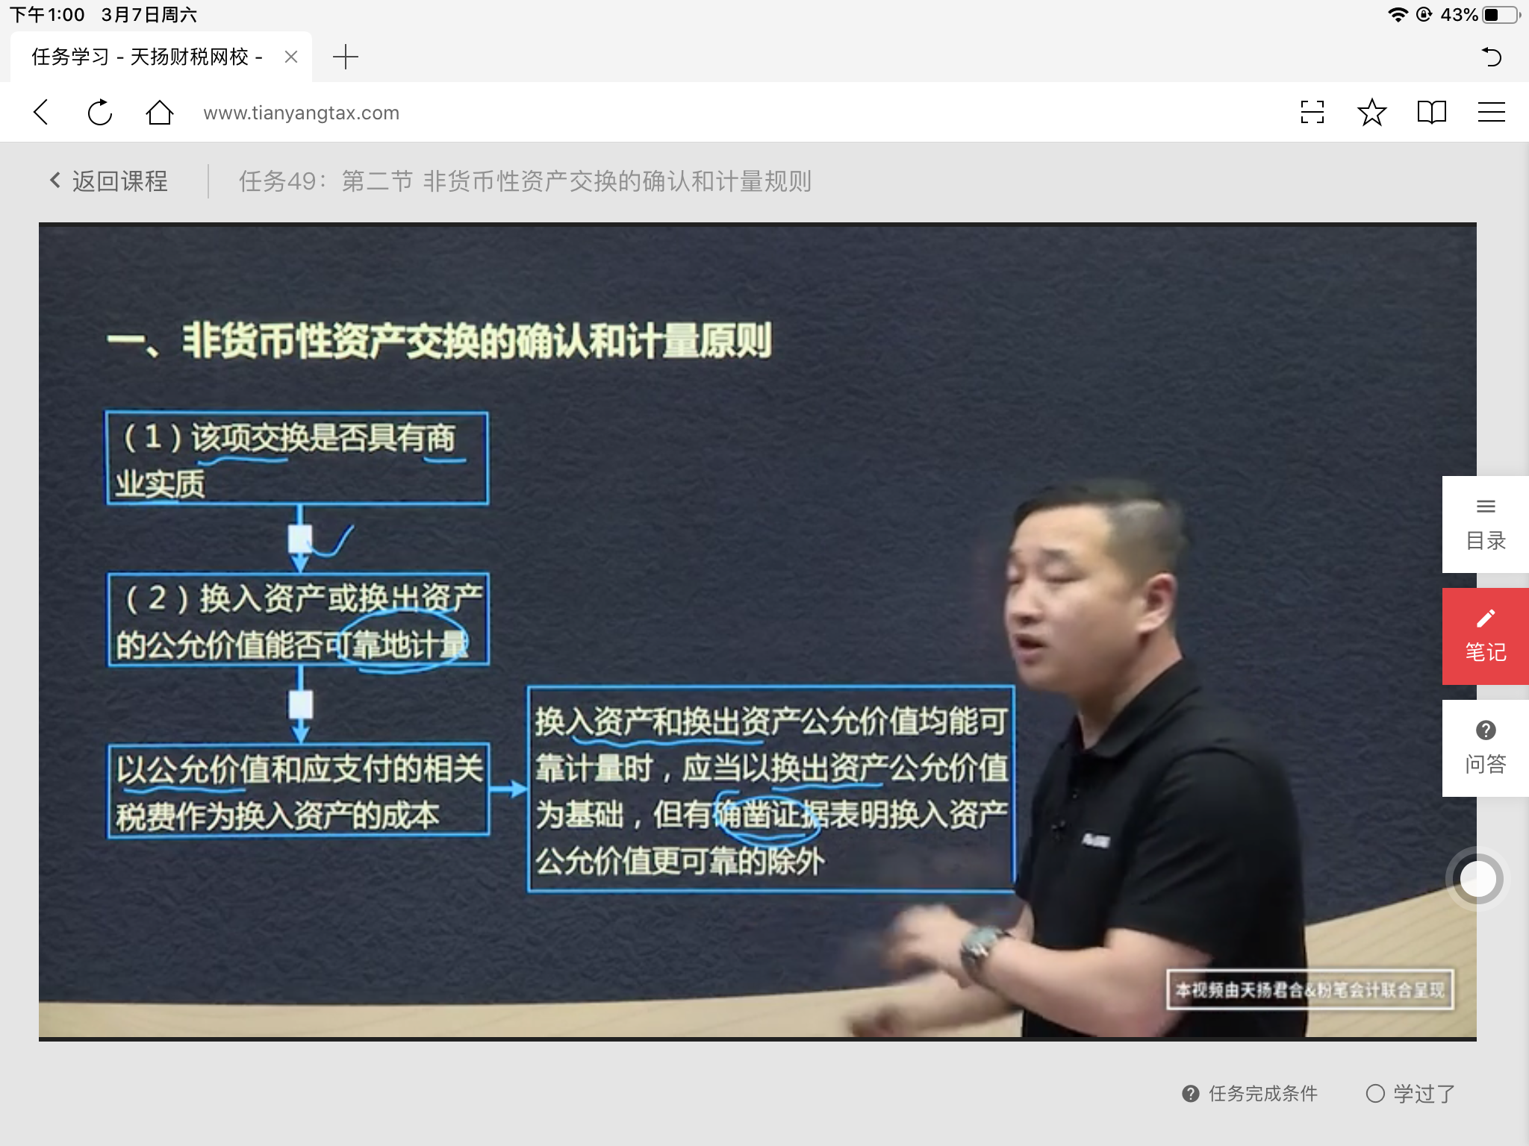The height and width of the screenshot is (1146, 1529).
Task: Tap the undo arrow in the tab bar
Action: 1491,57
